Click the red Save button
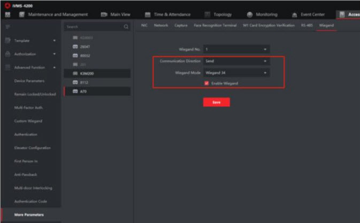Screen dimensions: 360x223 (x=216, y=102)
